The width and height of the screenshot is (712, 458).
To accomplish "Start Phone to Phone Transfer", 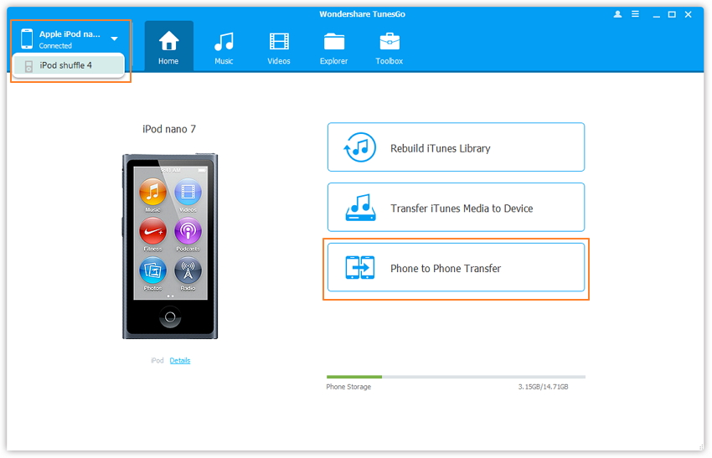I will point(456,268).
